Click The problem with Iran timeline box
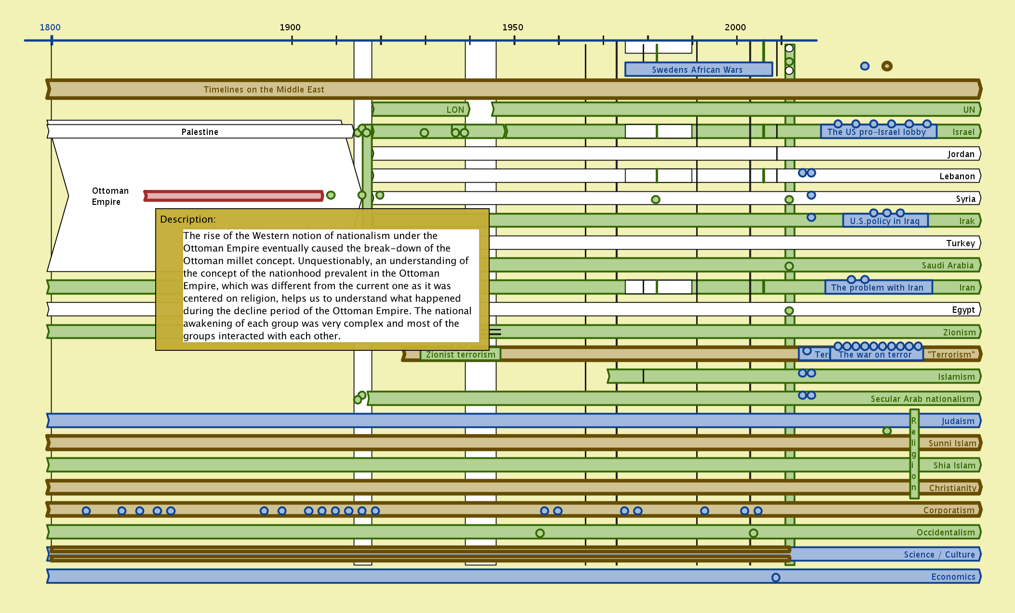 (x=877, y=288)
